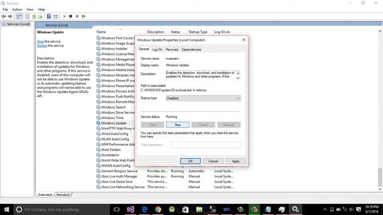Image resolution: width=383 pixels, height=215 pixels.
Task: Click the Restart the service link
Action: click(42, 45)
